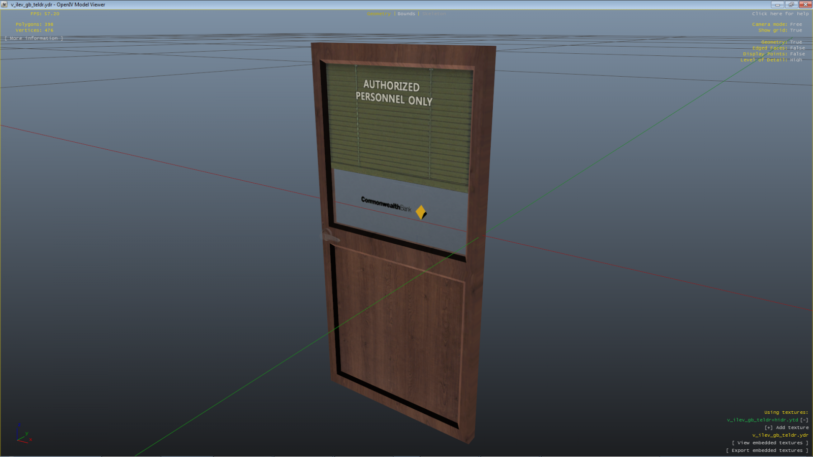
Task: Close the OpenIV Model Viewer window
Action: (x=805, y=5)
